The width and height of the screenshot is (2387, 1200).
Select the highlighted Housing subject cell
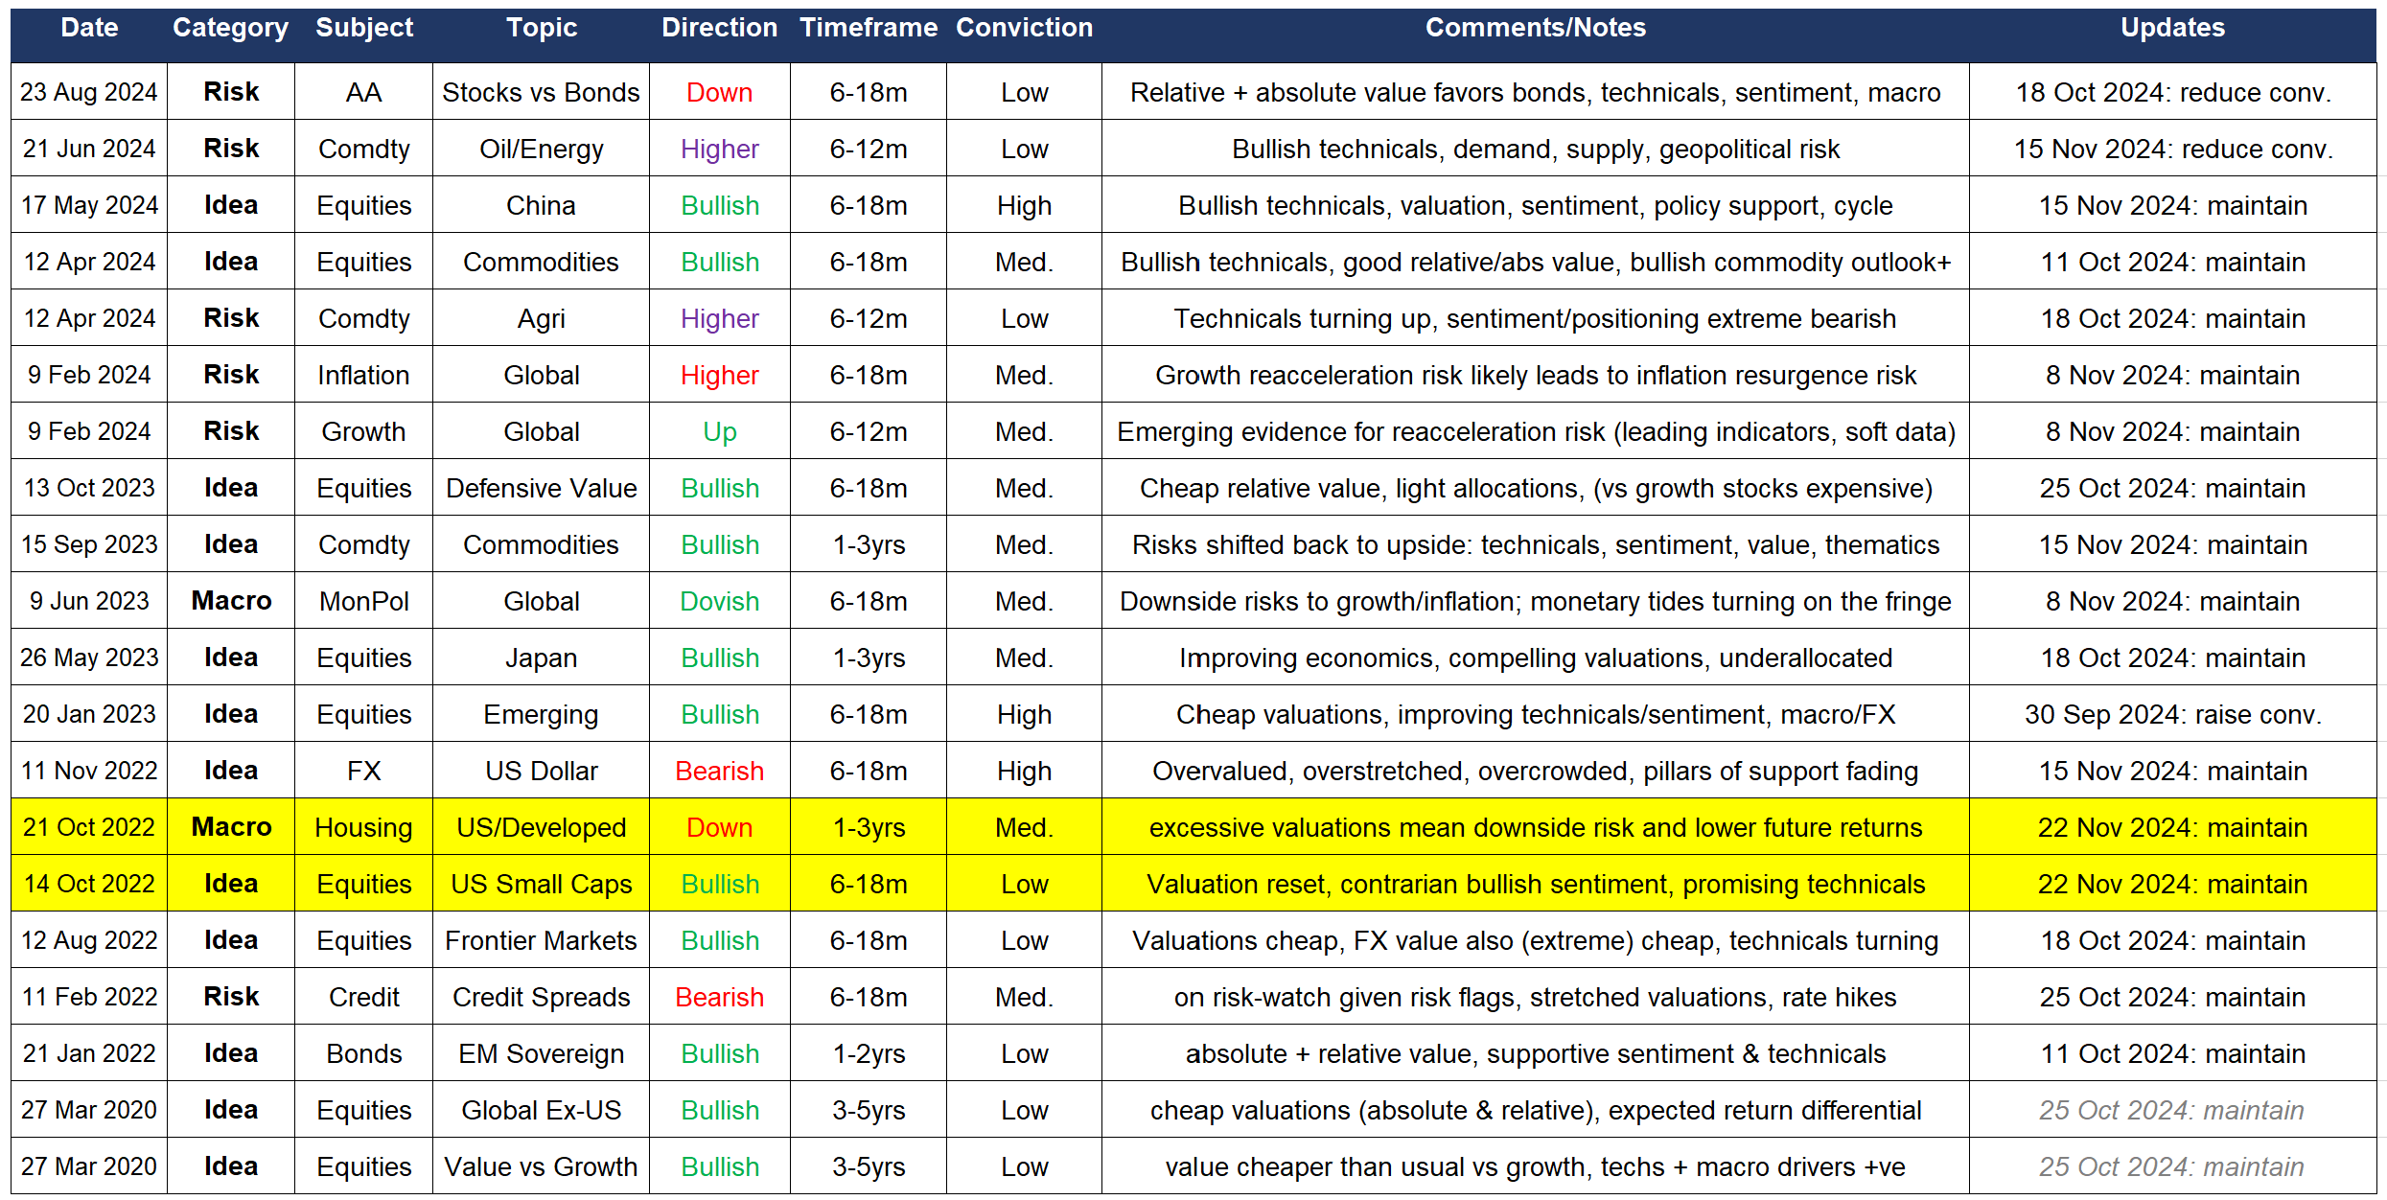pos(363,828)
